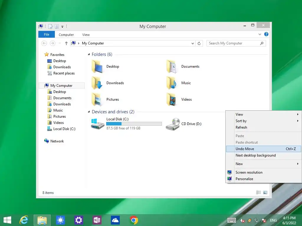Expand the ribbon with the chevron
302x226 pixels.
pyautogui.click(x=260, y=34)
